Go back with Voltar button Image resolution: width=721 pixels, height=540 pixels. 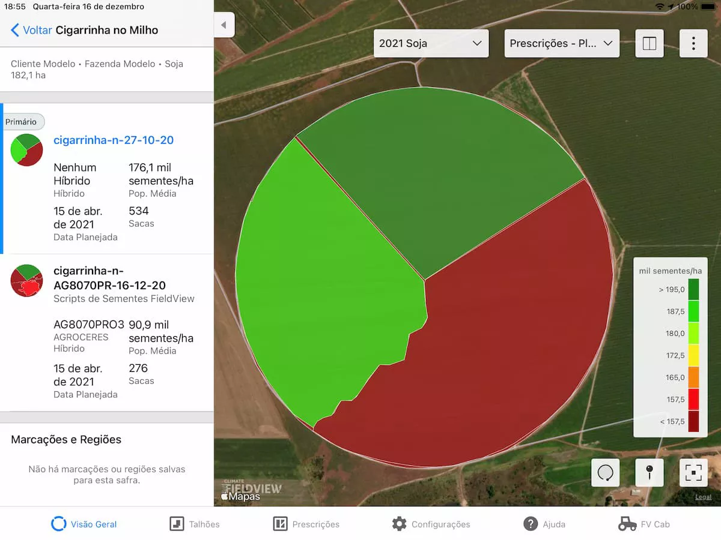pos(32,30)
